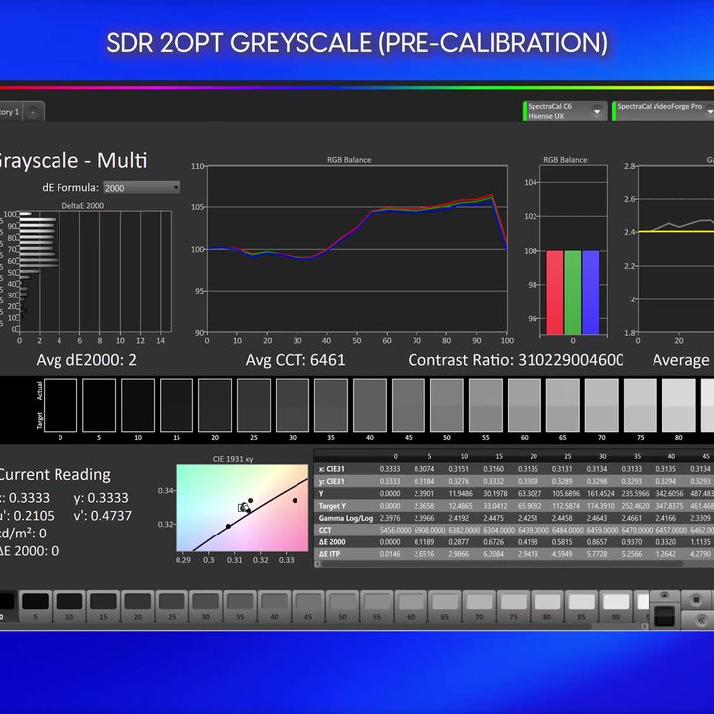Viewport: 714px width, 714px height.
Task: Click the CIE 1931 xy chromaticity chart
Action: [242, 508]
